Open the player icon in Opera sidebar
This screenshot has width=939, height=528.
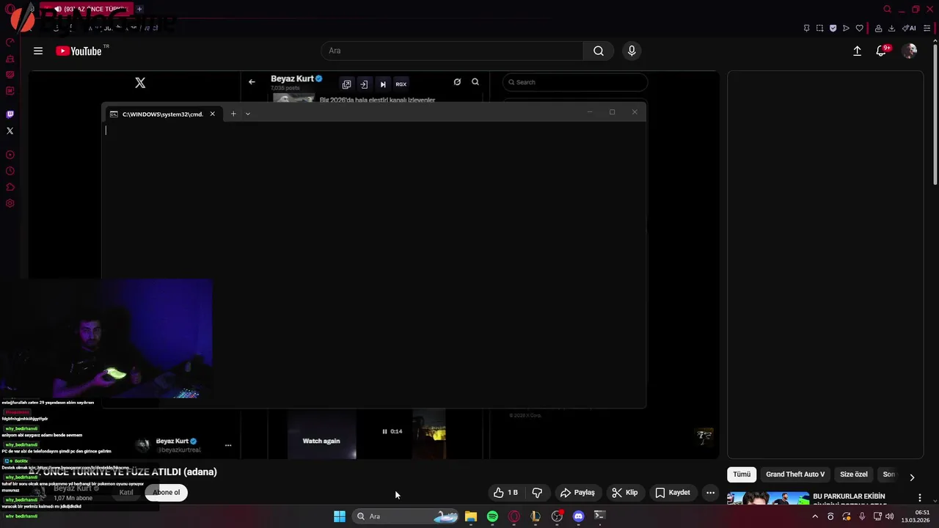[x=10, y=155]
